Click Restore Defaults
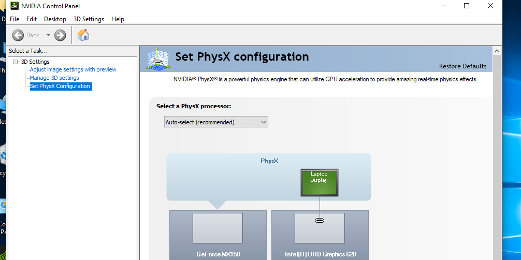Image resolution: width=521 pixels, height=260 pixels. 463,66
